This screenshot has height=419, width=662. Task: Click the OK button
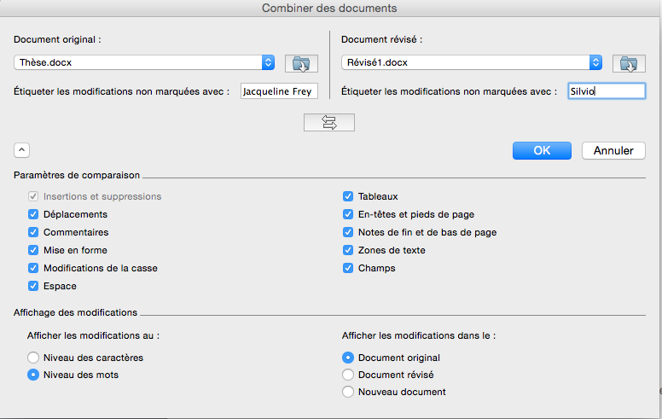click(542, 150)
